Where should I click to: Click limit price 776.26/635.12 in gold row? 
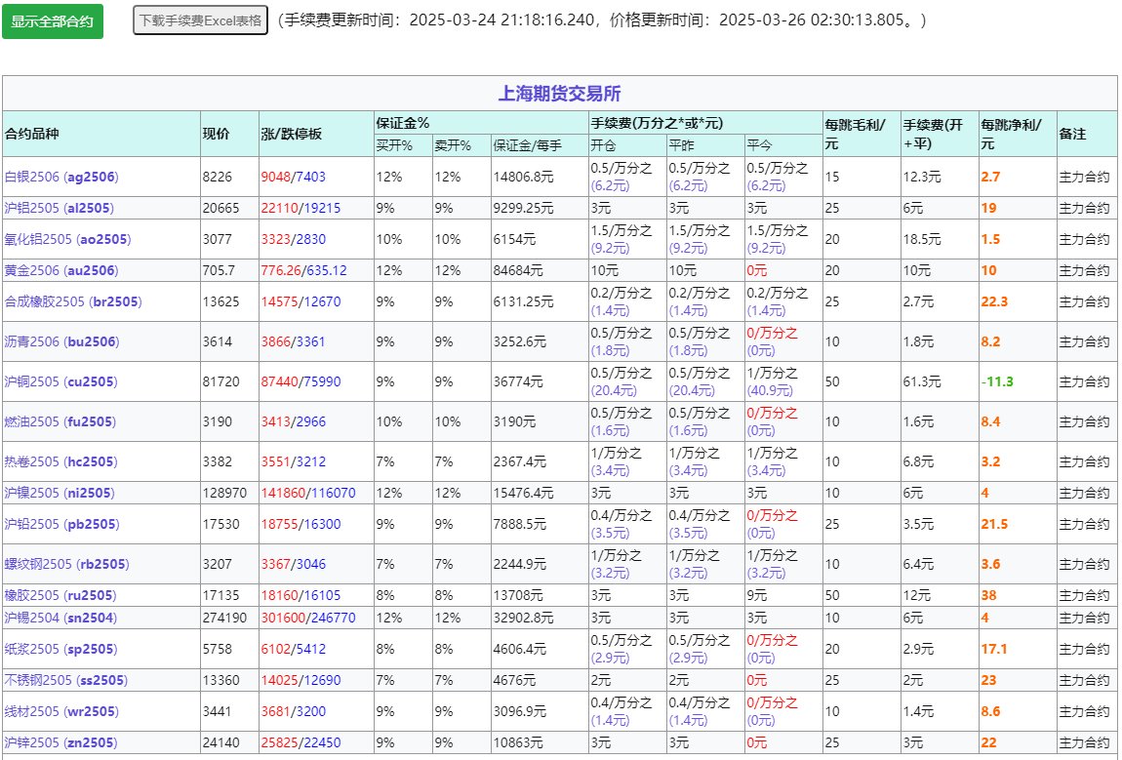click(x=304, y=270)
